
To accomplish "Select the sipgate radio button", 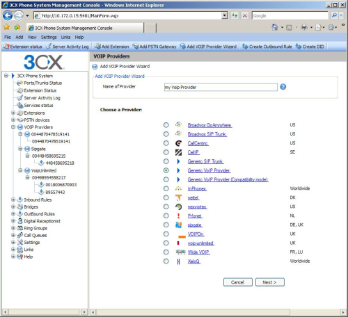I will [166, 225].
